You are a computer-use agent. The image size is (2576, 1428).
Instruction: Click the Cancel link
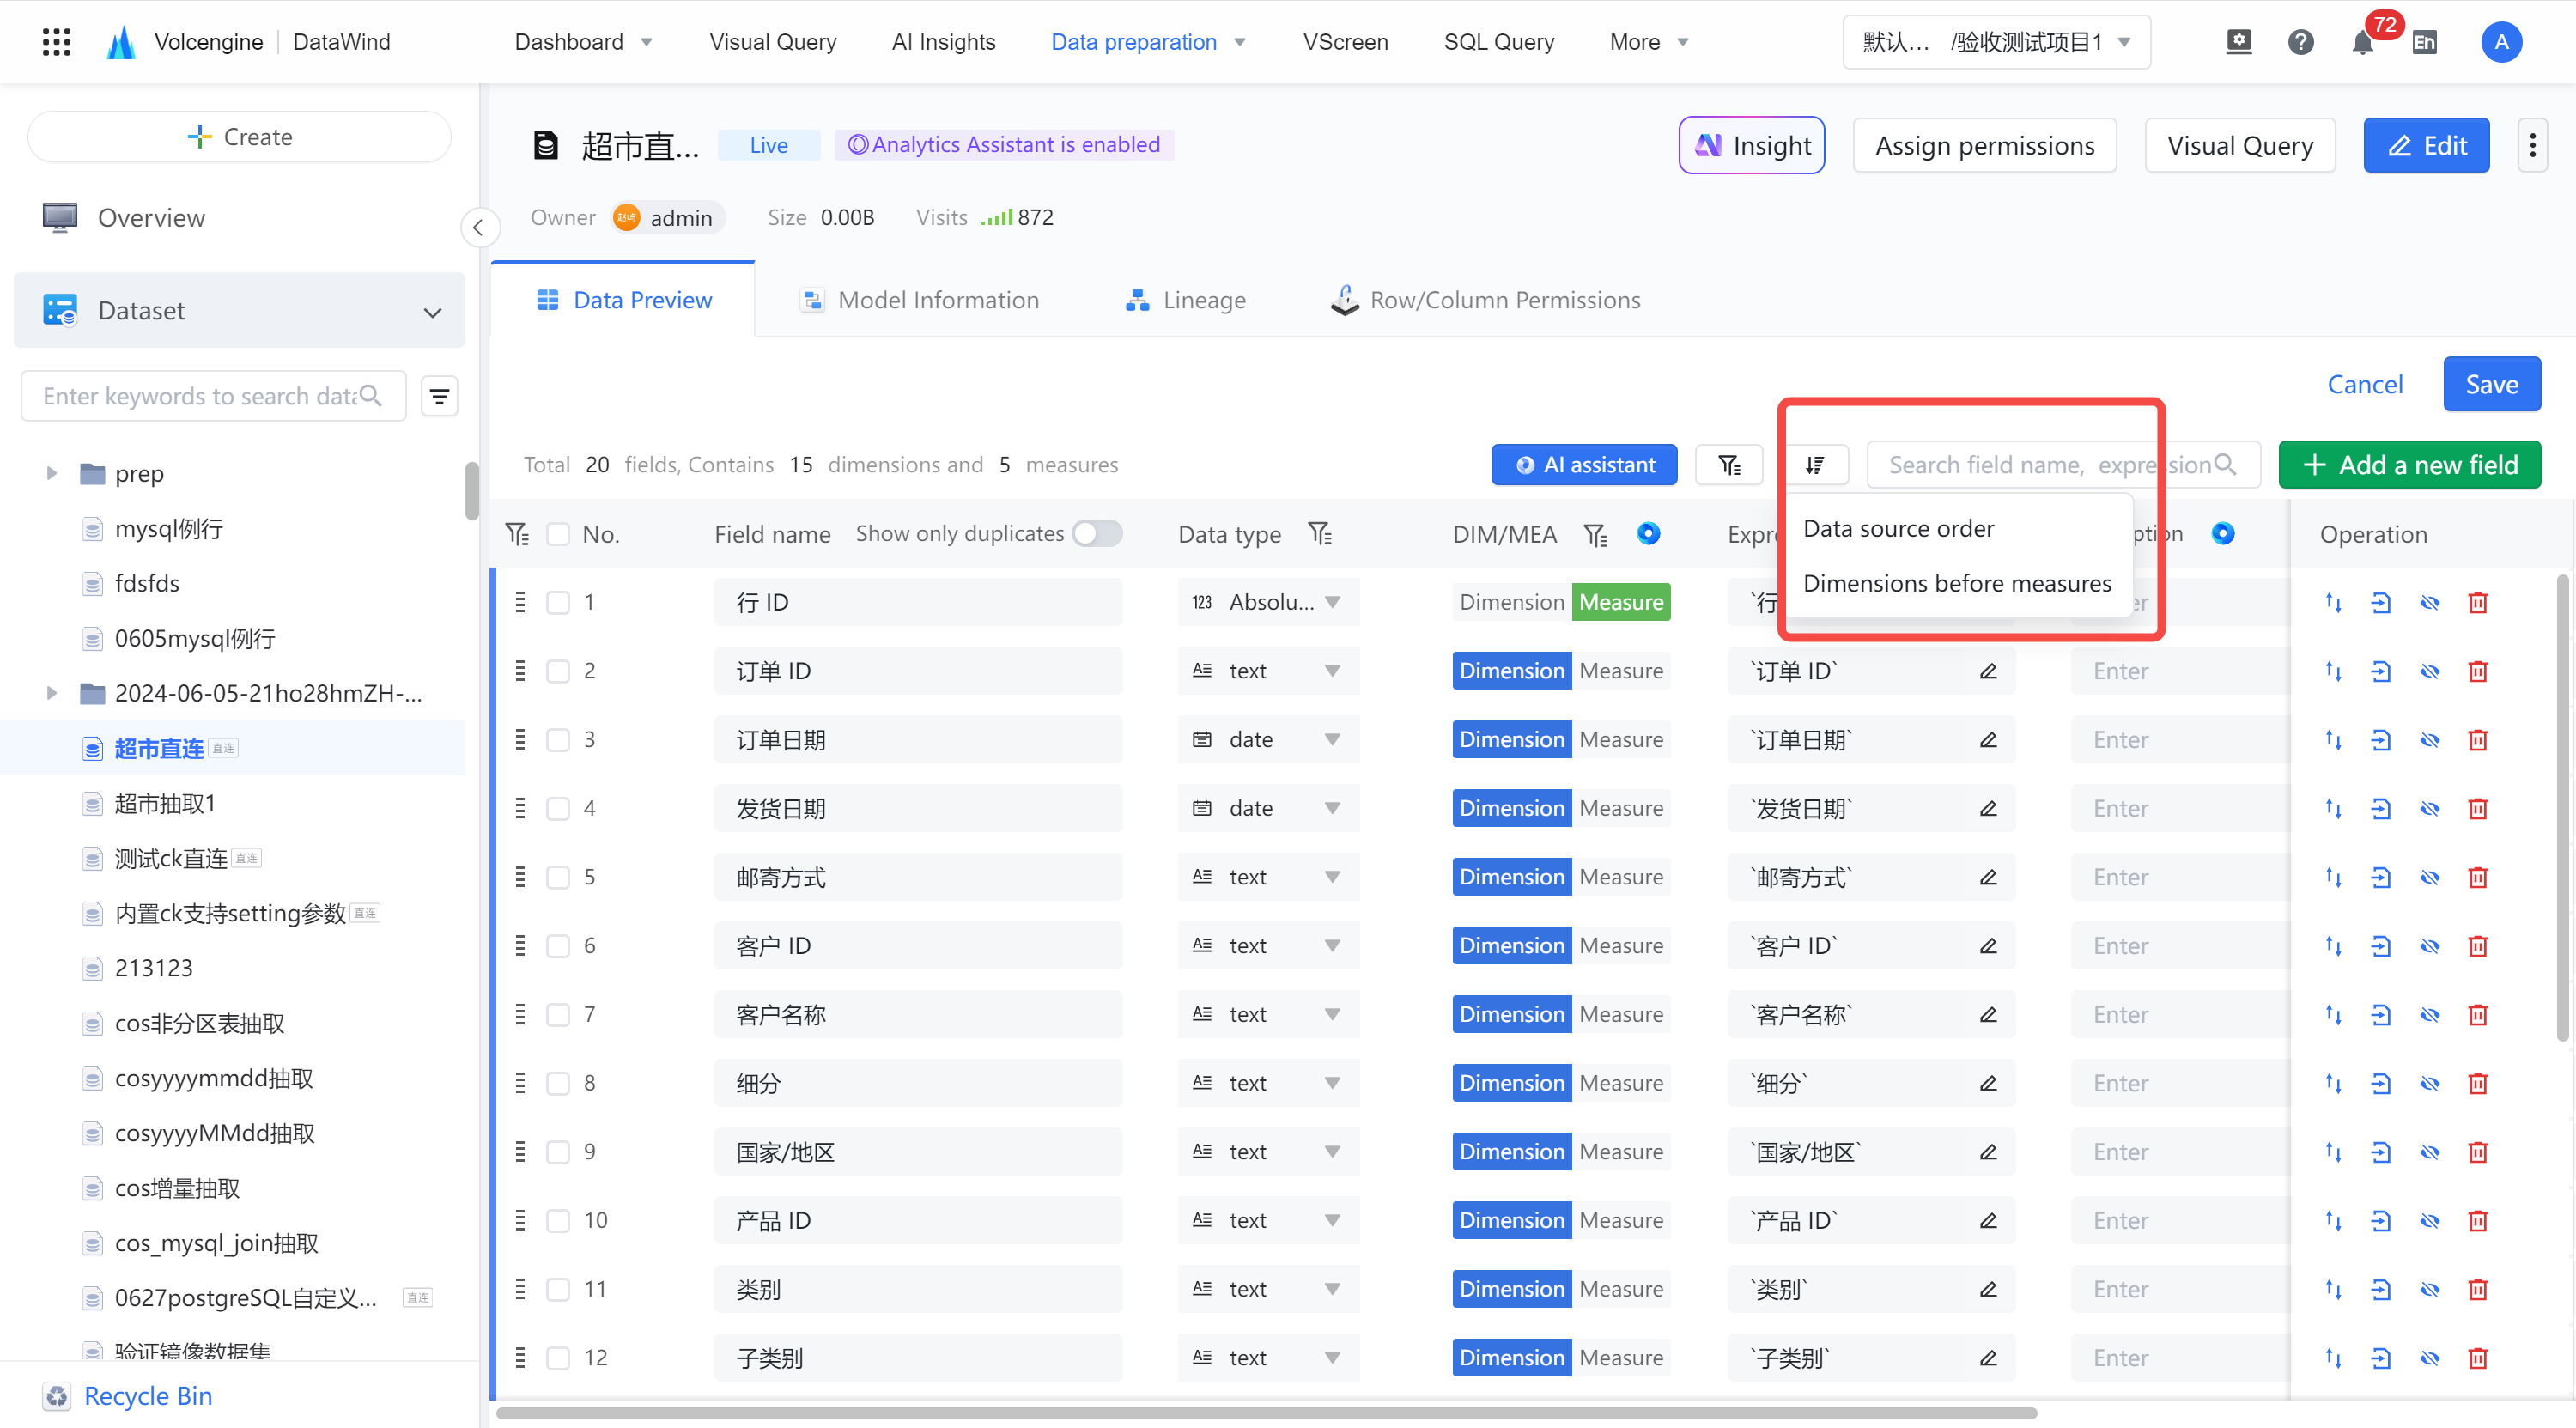click(x=2364, y=385)
